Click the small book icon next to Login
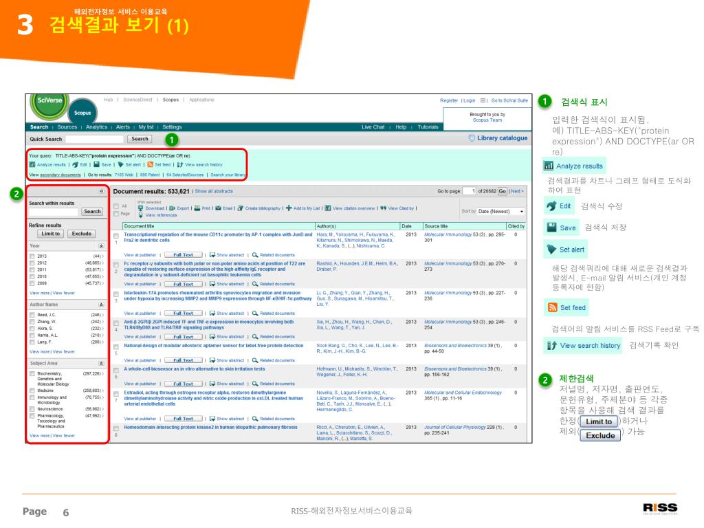The width and height of the screenshot is (704, 528). (x=483, y=100)
